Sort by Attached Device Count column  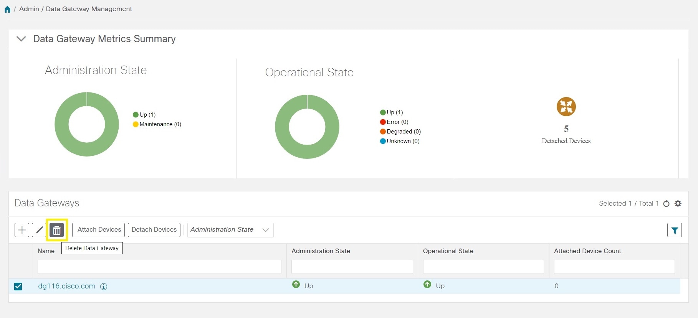pyautogui.click(x=587, y=251)
